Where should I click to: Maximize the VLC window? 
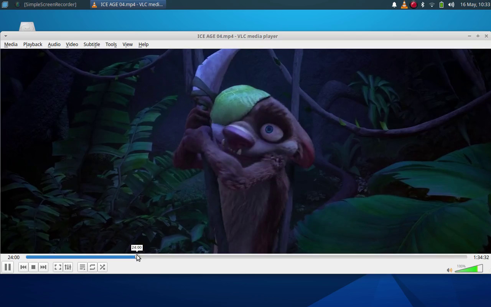[478, 36]
